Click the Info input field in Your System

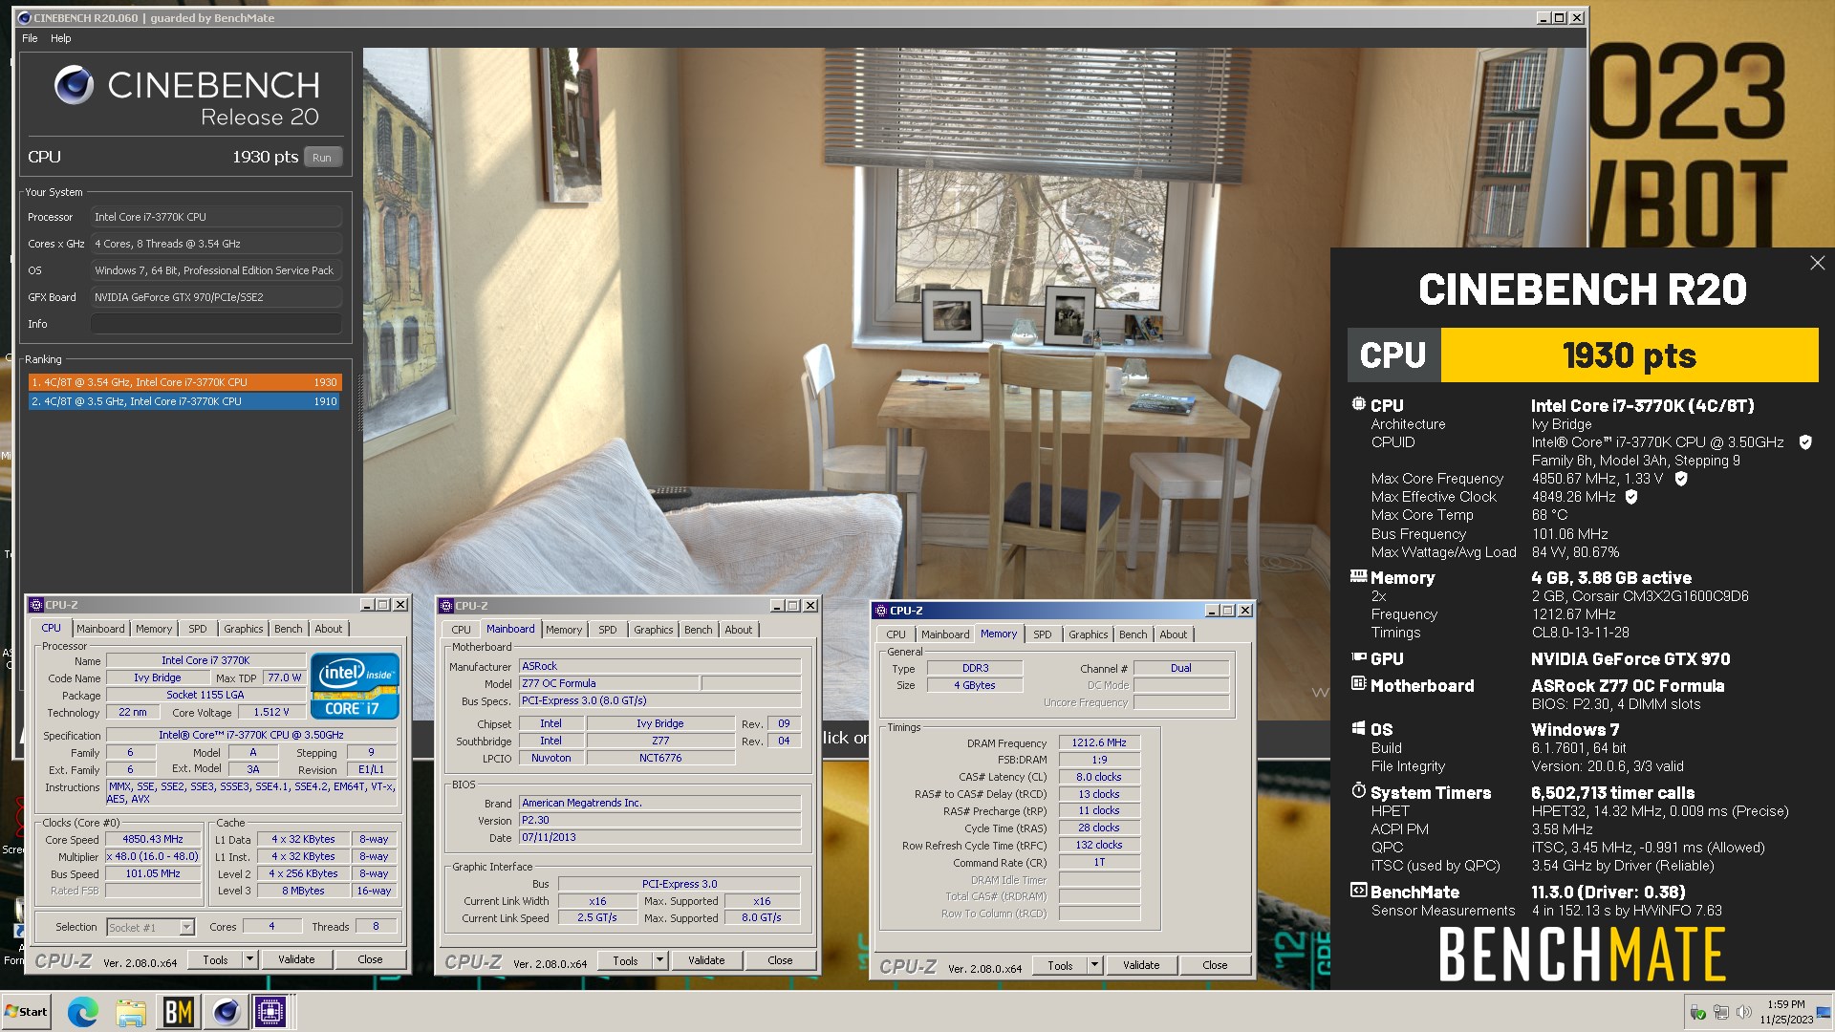[216, 324]
